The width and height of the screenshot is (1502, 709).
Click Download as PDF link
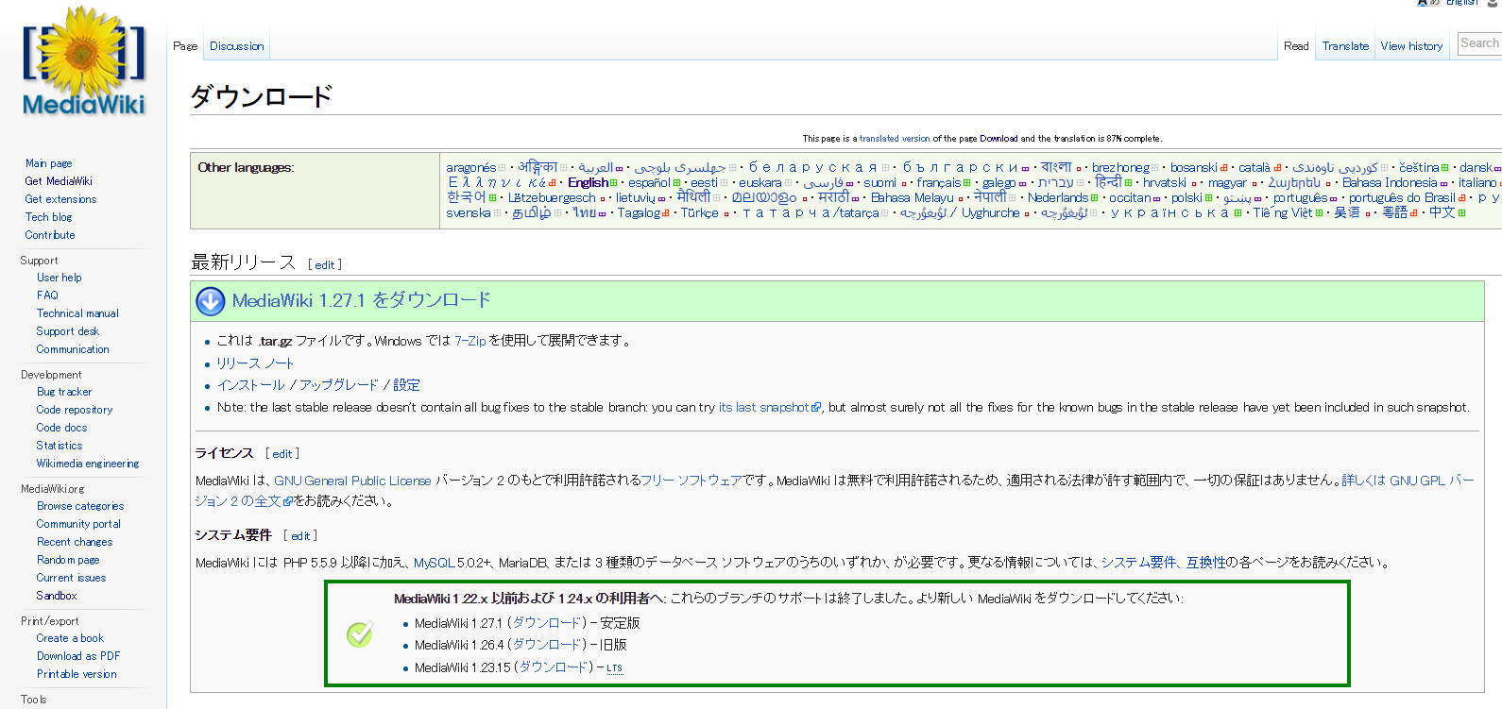pyautogui.click(x=78, y=656)
